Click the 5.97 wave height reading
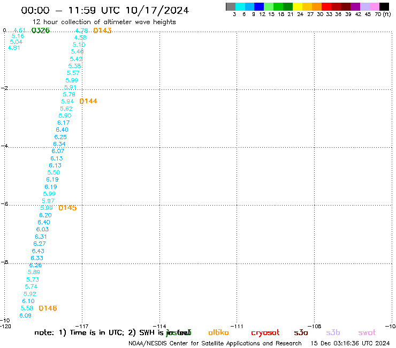The width and height of the screenshot is (396, 348). [48, 201]
